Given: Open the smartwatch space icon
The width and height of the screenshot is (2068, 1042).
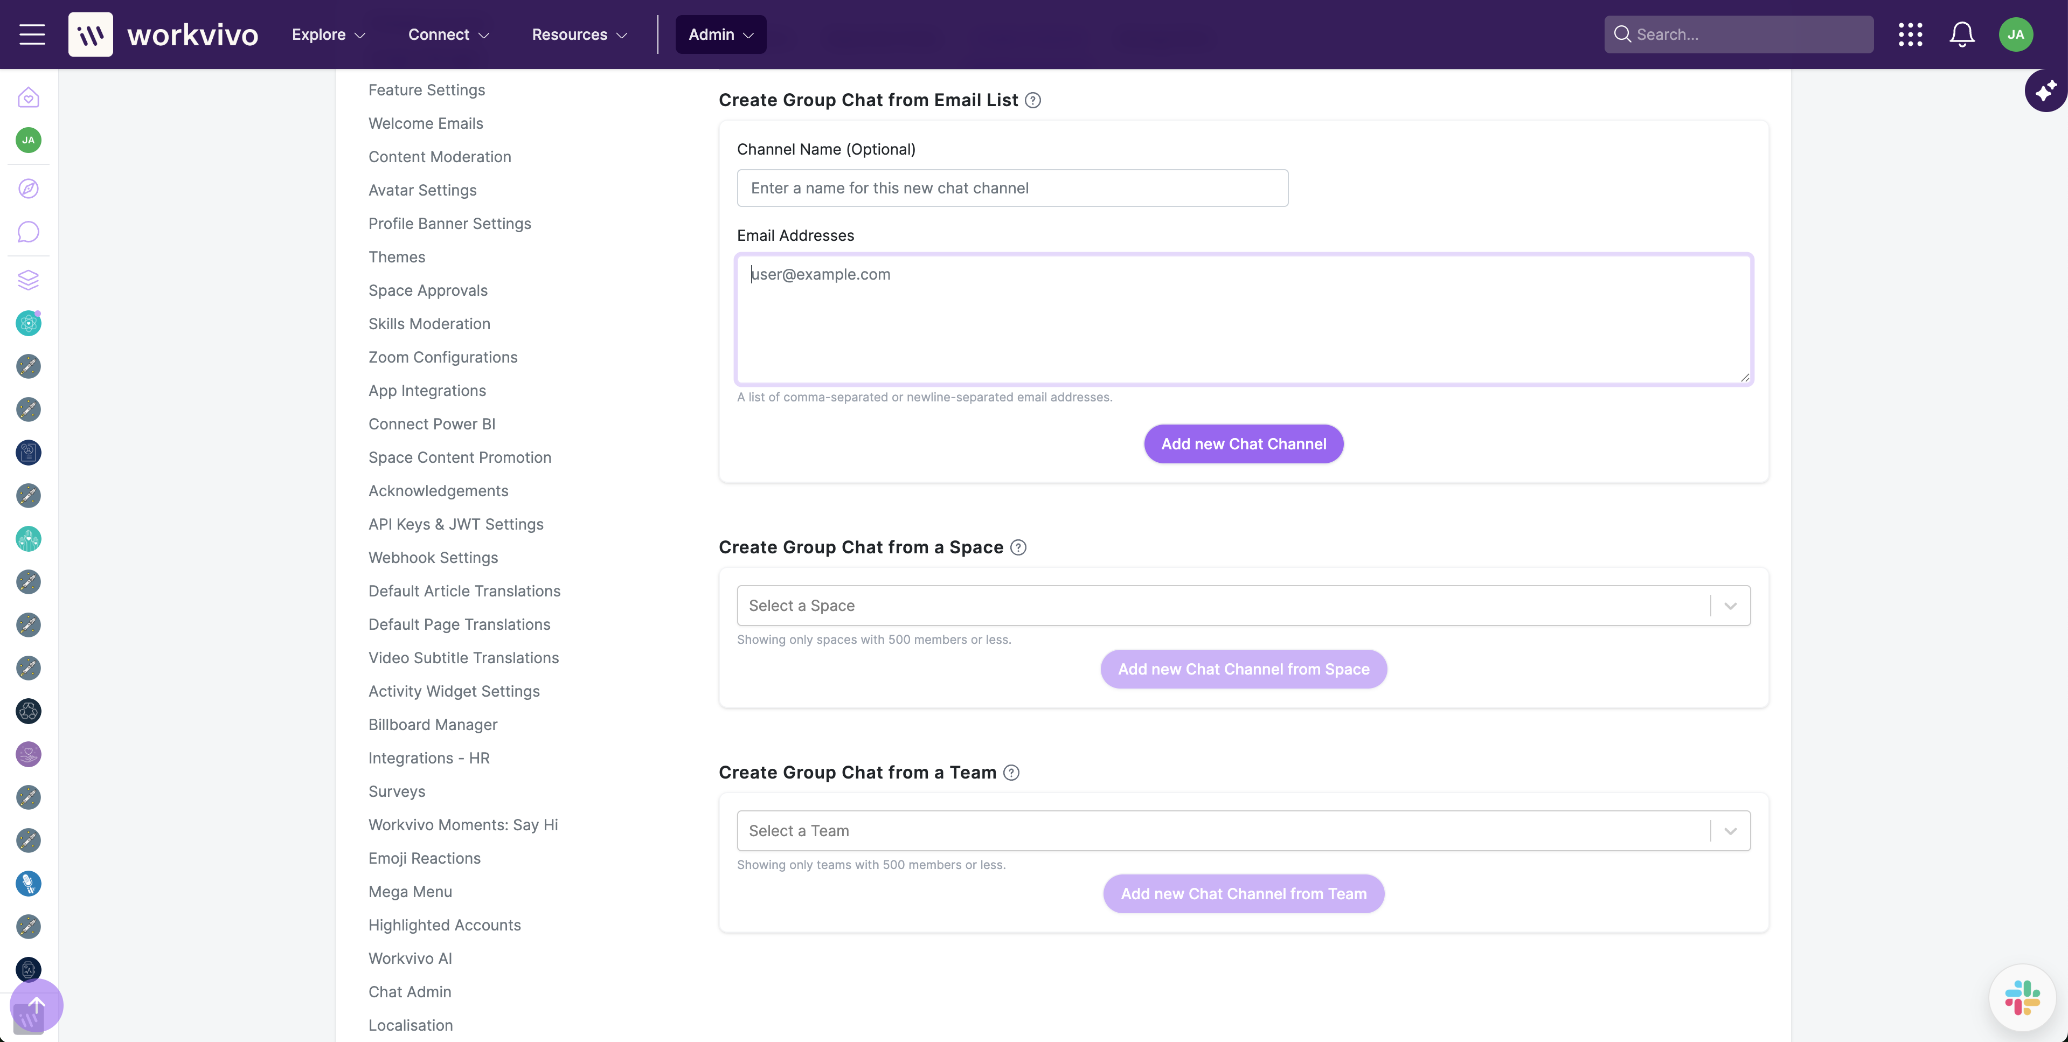Looking at the screenshot, I should [x=28, y=970].
